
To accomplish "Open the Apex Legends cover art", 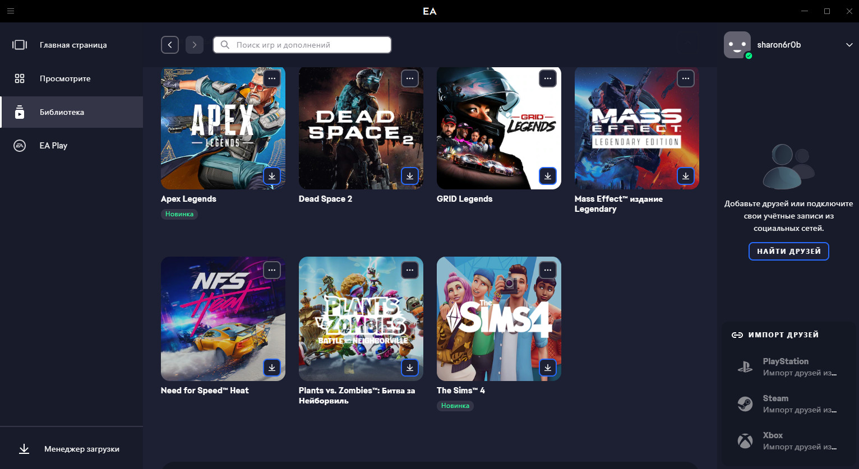I will (223, 128).
